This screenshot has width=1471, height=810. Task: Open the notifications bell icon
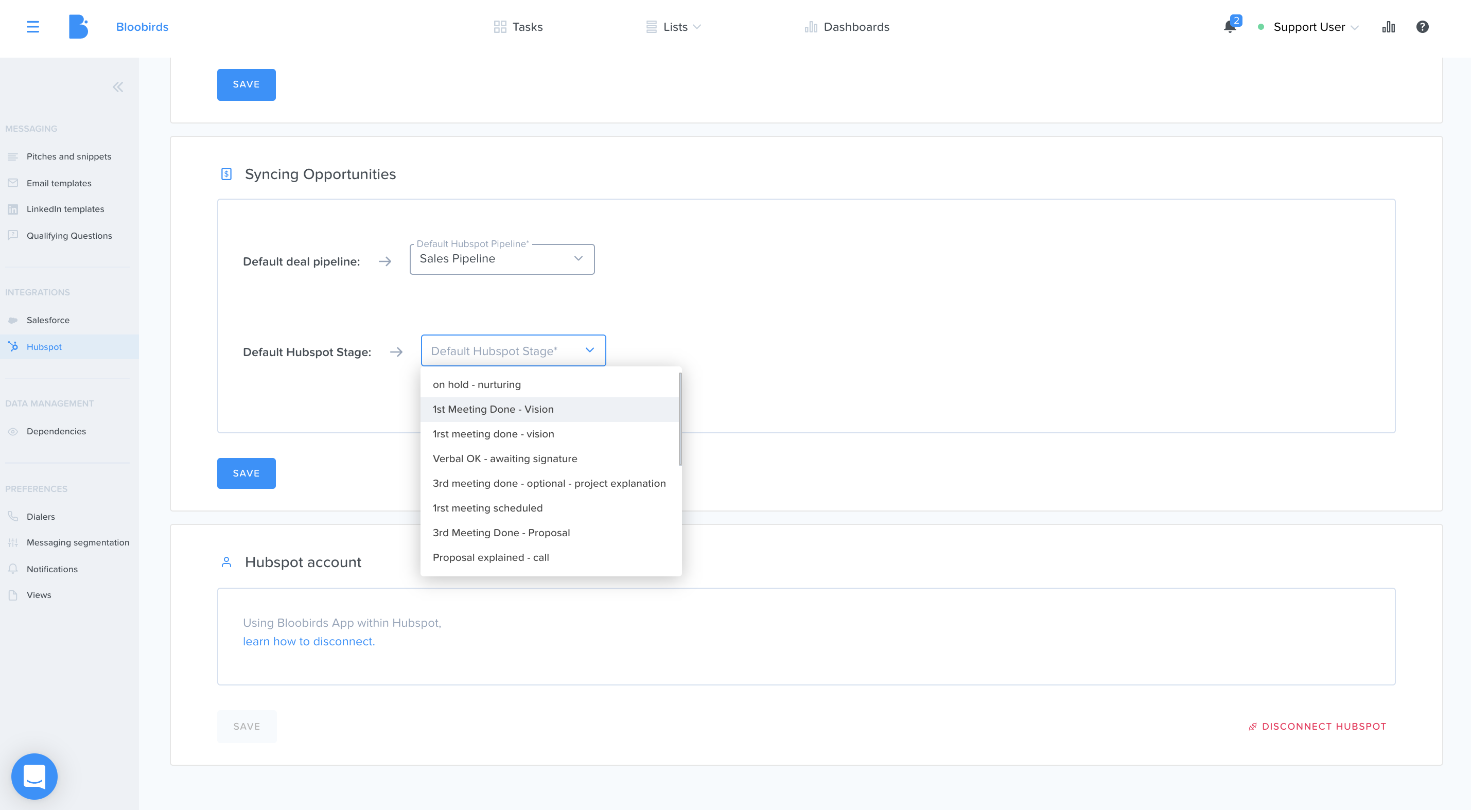(x=1230, y=27)
